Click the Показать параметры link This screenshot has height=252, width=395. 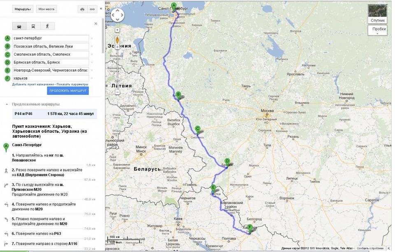pyautogui.click(x=72, y=84)
